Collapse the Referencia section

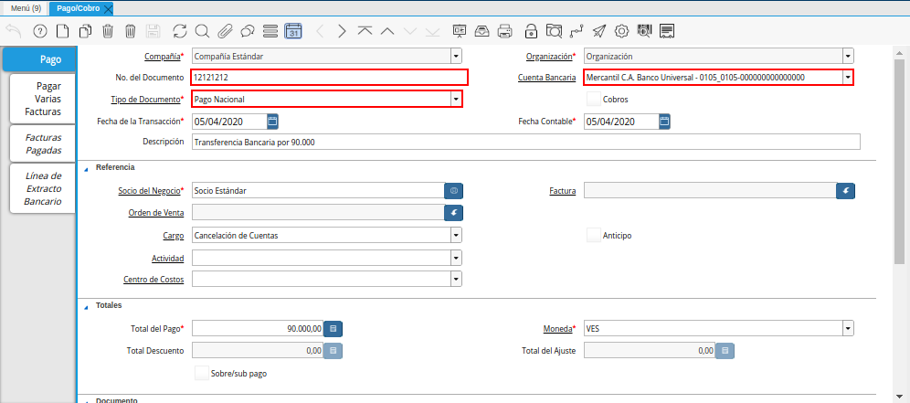pos(87,168)
